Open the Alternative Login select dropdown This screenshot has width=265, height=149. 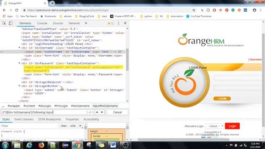click(x=214, y=126)
